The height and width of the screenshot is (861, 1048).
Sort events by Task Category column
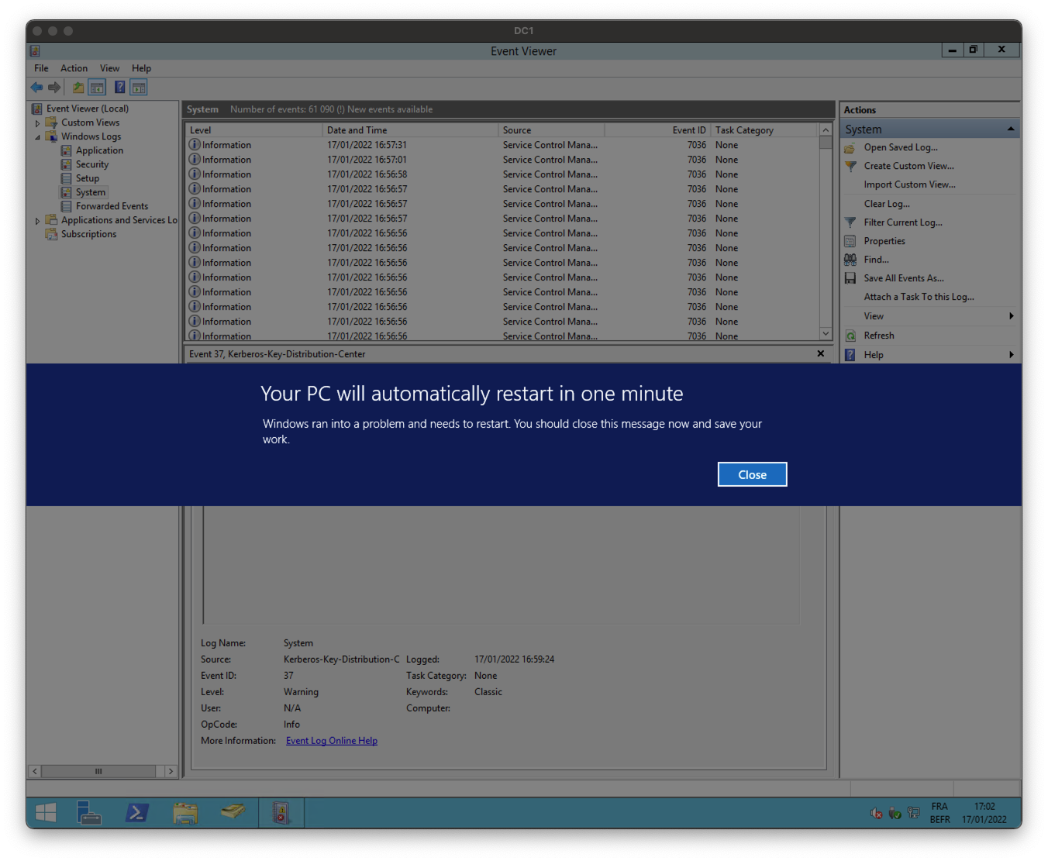(764, 130)
